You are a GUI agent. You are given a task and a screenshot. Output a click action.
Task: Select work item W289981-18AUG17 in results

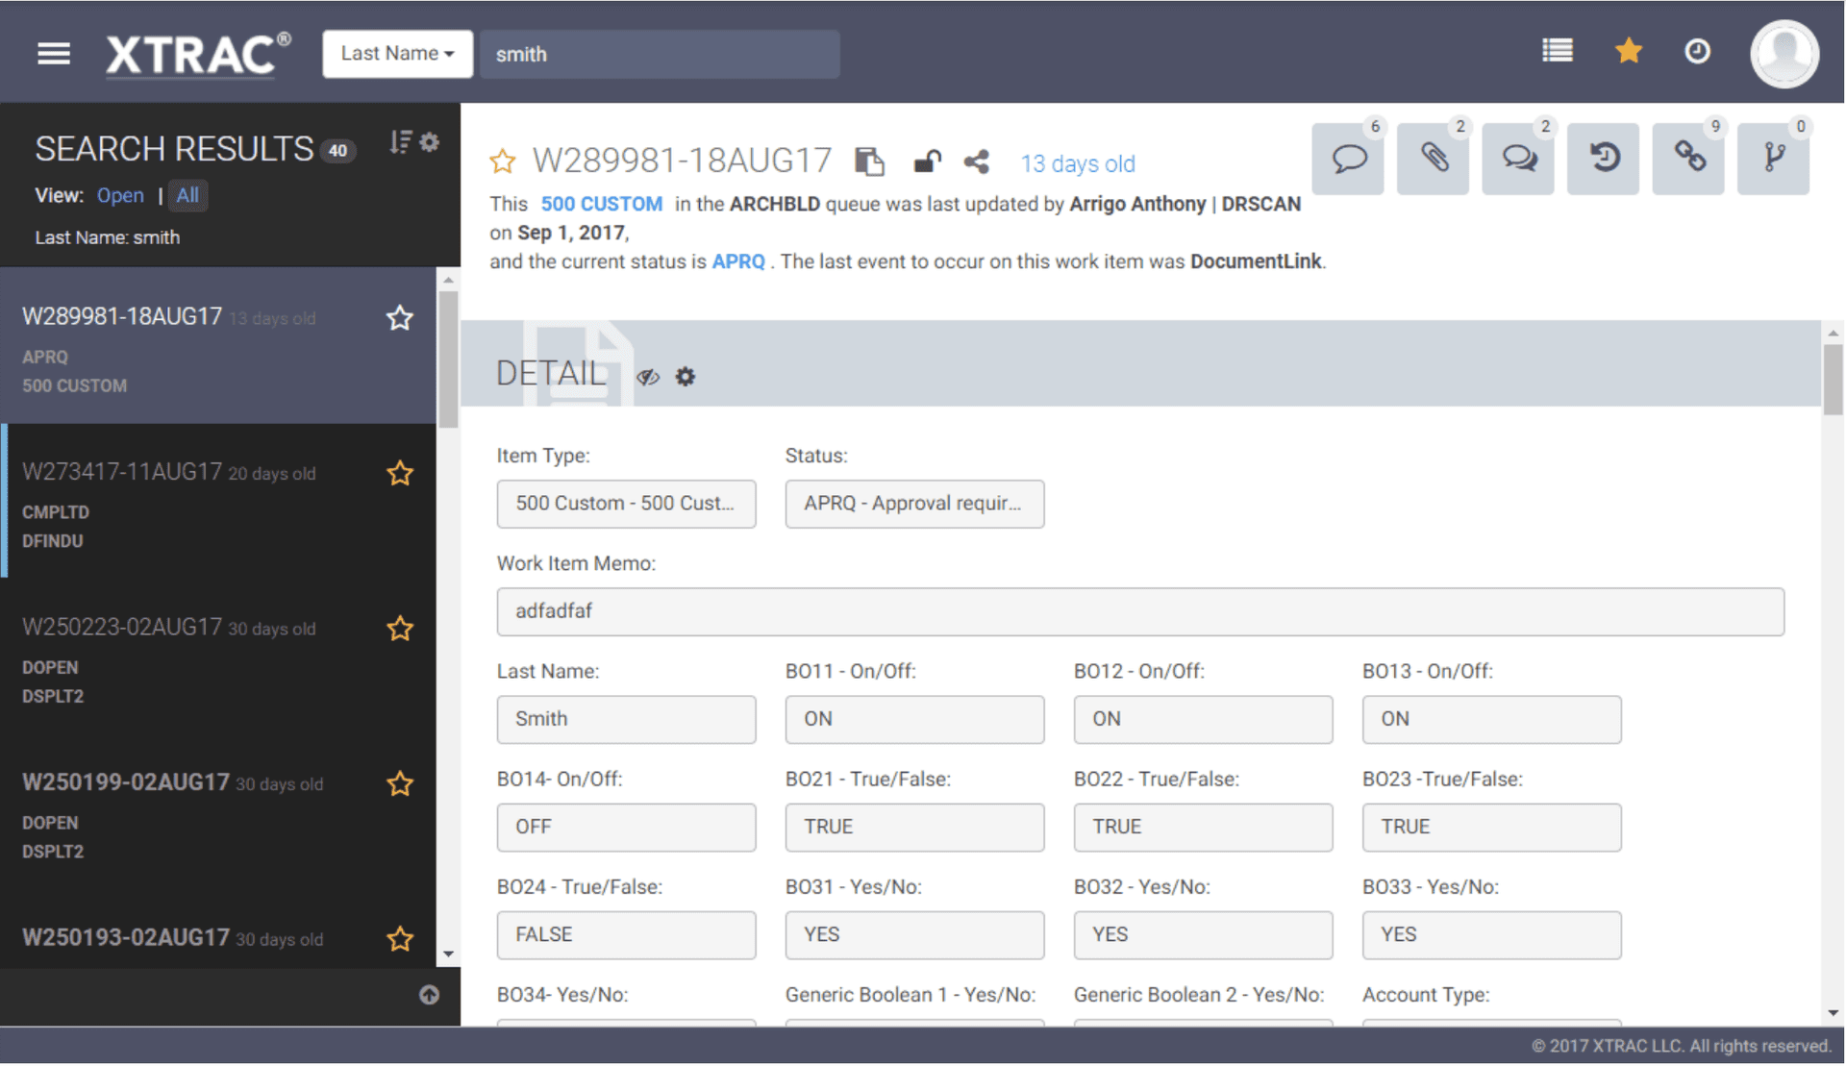(218, 346)
